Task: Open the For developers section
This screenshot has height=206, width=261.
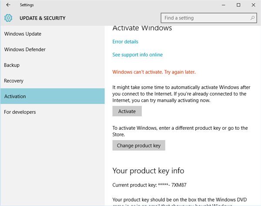Action: (x=20, y=112)
